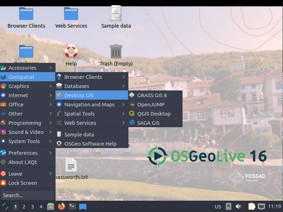This screenshot has height=212, width=283.
Task: Click the Programming hammer icon
Action: click(3, 123)
